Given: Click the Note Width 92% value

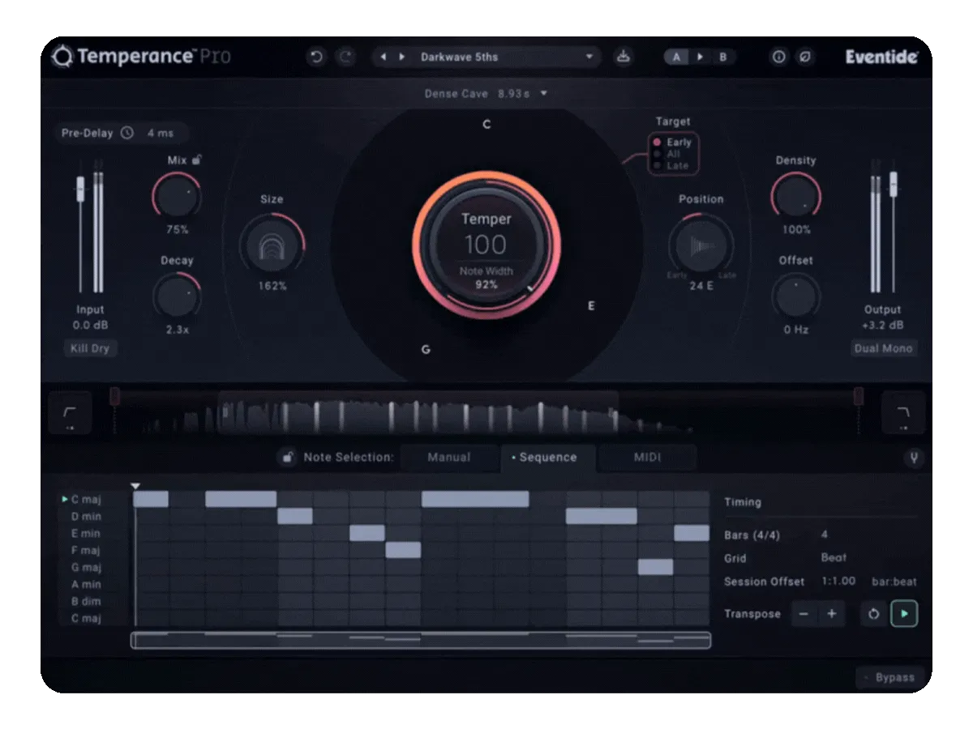Looking at the screenshot, I should coord(486,285).
